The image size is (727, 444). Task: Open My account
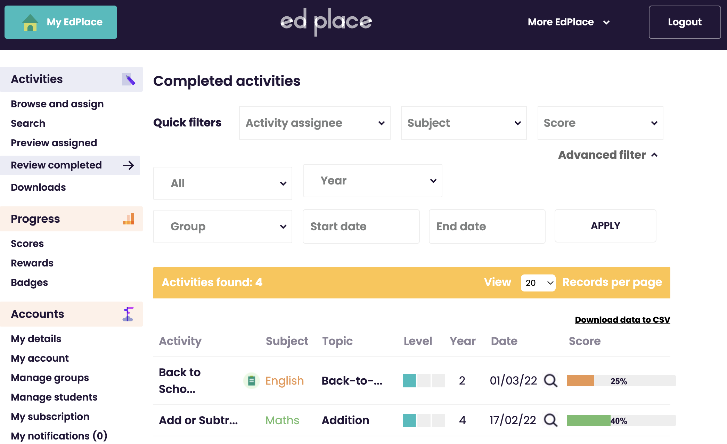tap(40, 359)
